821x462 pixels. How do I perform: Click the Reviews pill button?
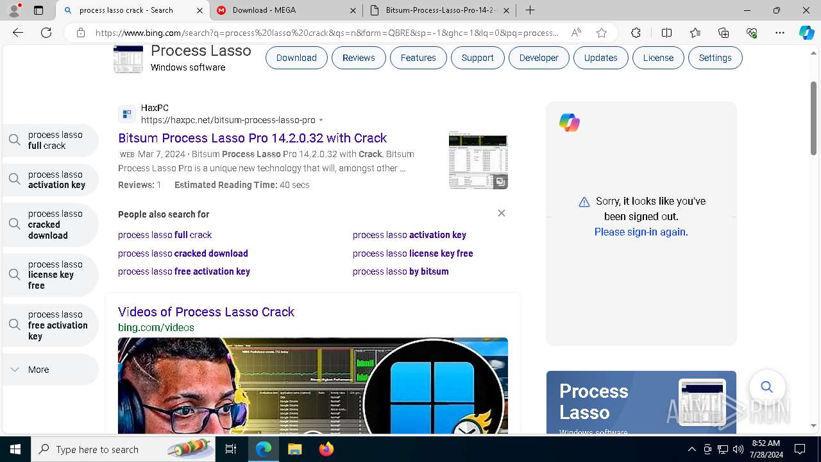[x=359, y=58]
